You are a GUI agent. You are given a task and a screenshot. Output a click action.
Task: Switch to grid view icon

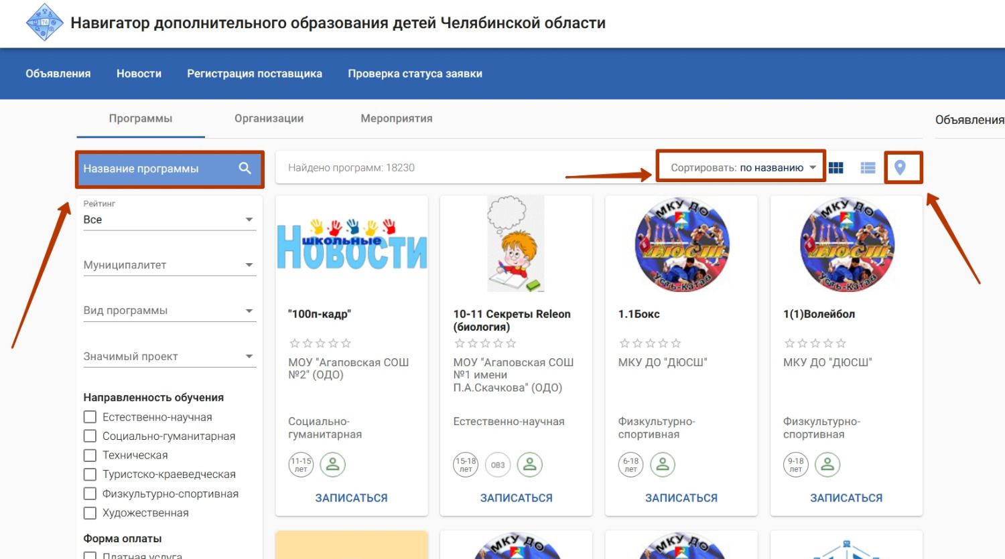(x=835, y=168)
